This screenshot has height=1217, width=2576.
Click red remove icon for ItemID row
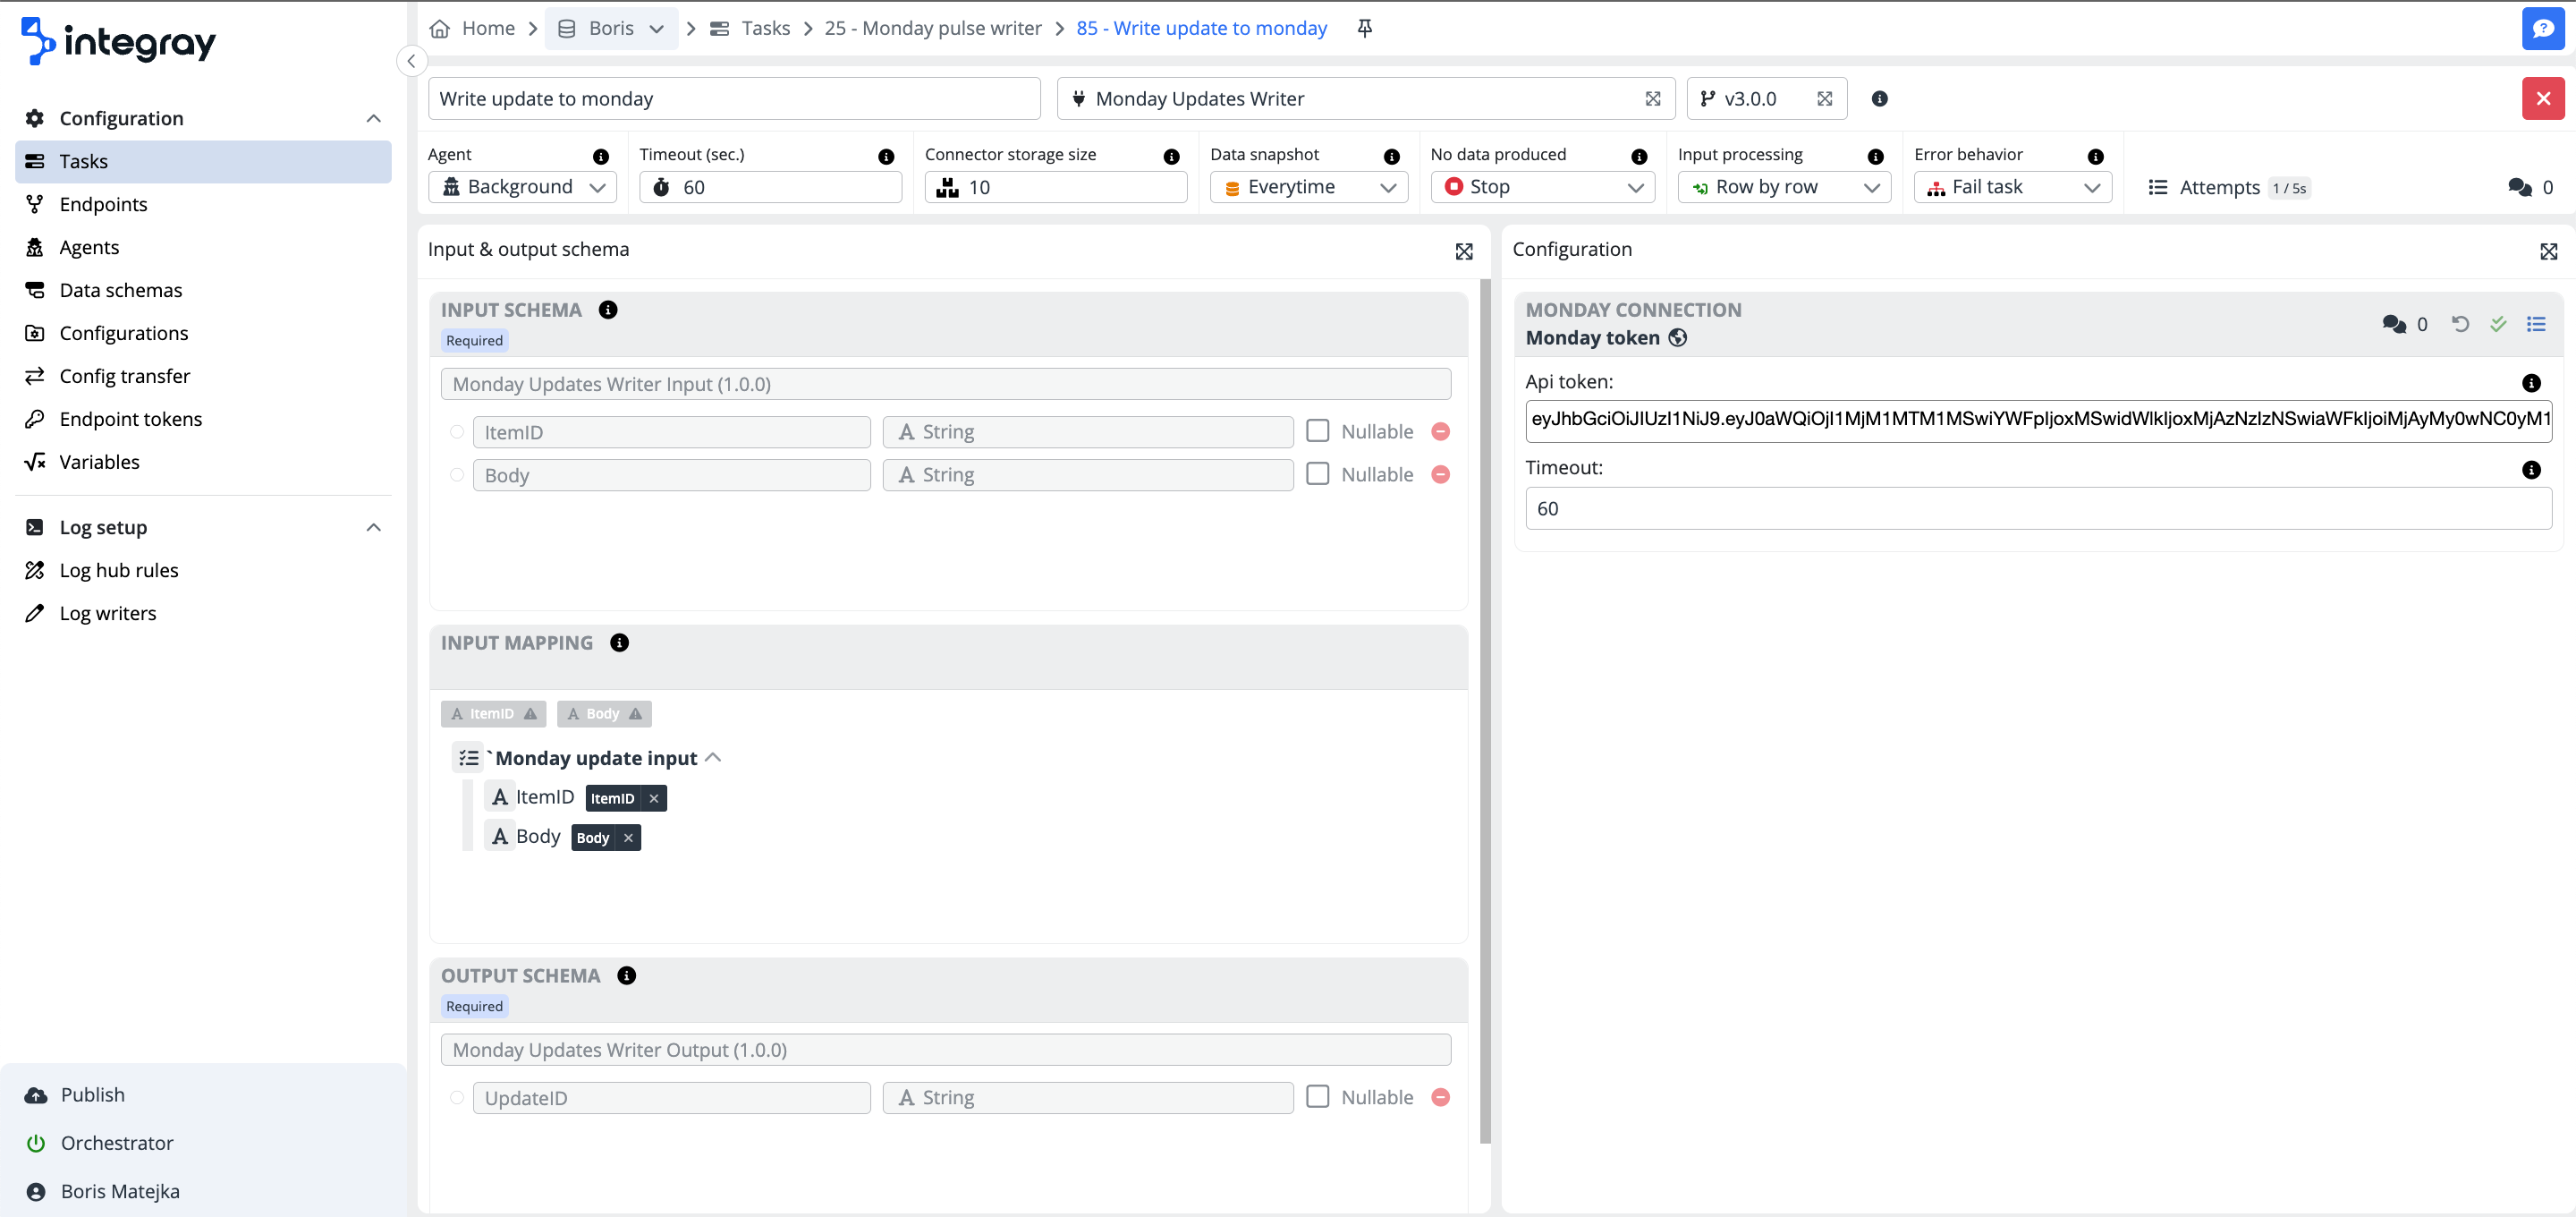coord(1440,431)
